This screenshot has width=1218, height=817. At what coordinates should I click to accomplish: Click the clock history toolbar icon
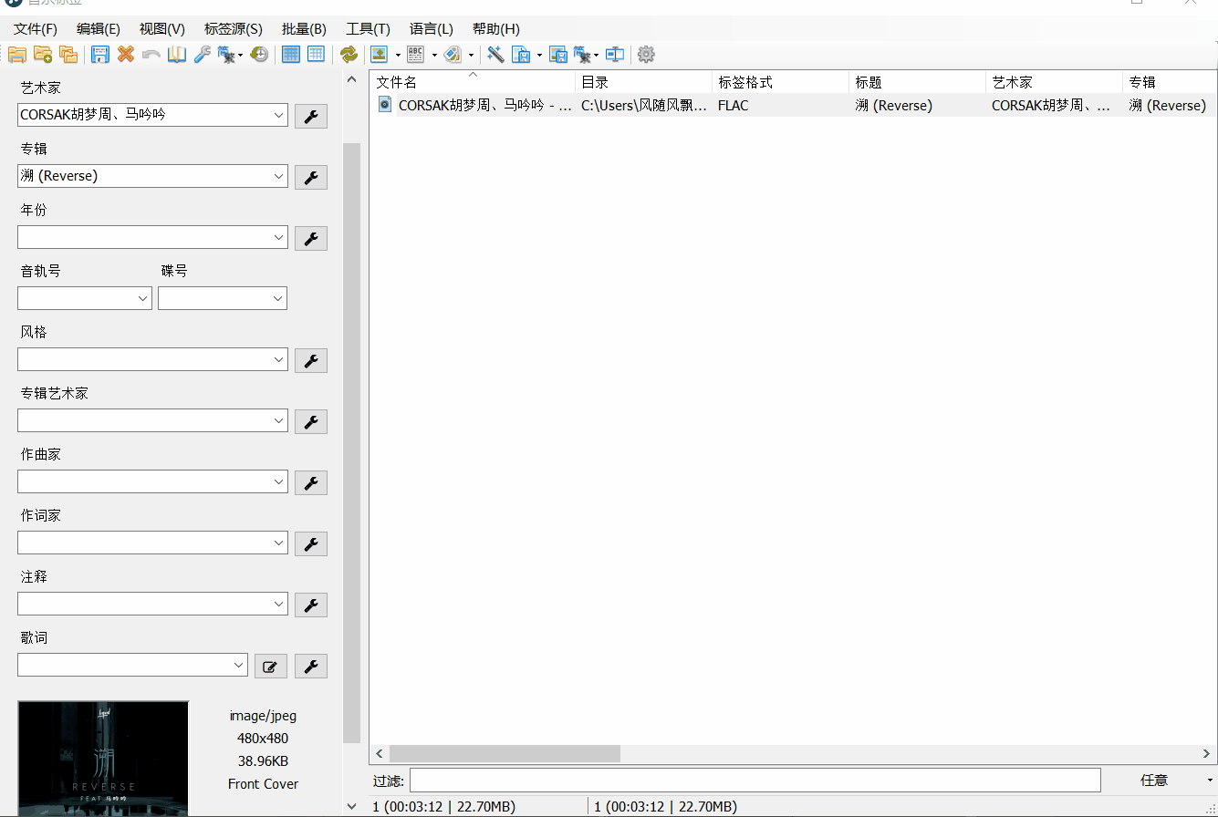pyautogui.click(x=260, y=55)
